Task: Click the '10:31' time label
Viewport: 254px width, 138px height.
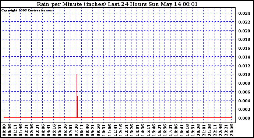Action: pos(104,130)
